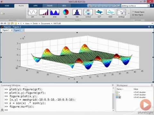Screen dimensions: 154x115
Task: Select the plot chart type thumbnail
Action: tap(32, 13)
